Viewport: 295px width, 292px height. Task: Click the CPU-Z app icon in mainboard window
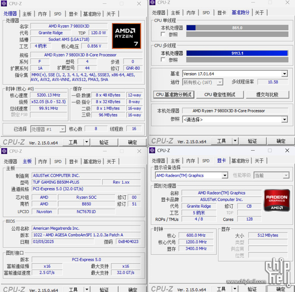click(4, 151)
